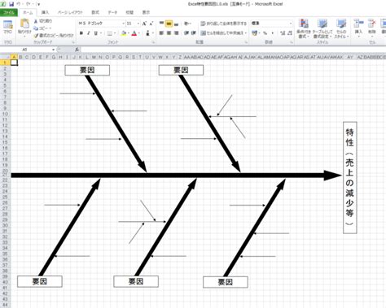The width and height of the screenshot is (386, 308).
Task: Click Format Painter (書式のコピー/貼り付け)
Action: [x=54, y=36]
